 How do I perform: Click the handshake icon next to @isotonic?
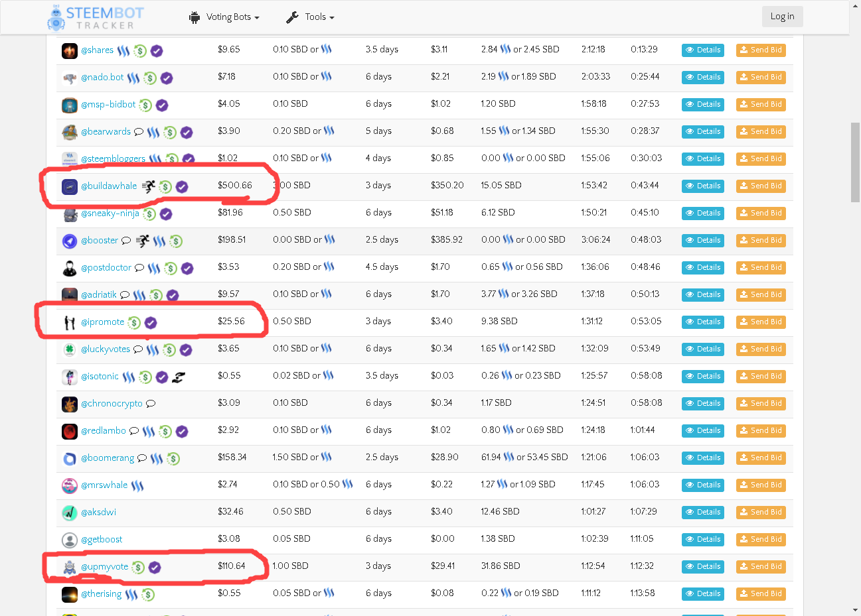[x=178, y=377]
